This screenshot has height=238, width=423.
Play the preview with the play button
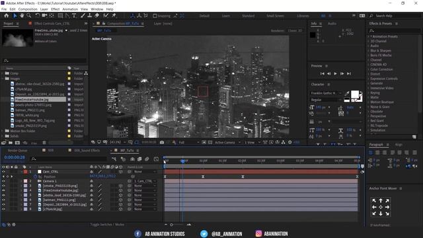click(x=335, y=73)
